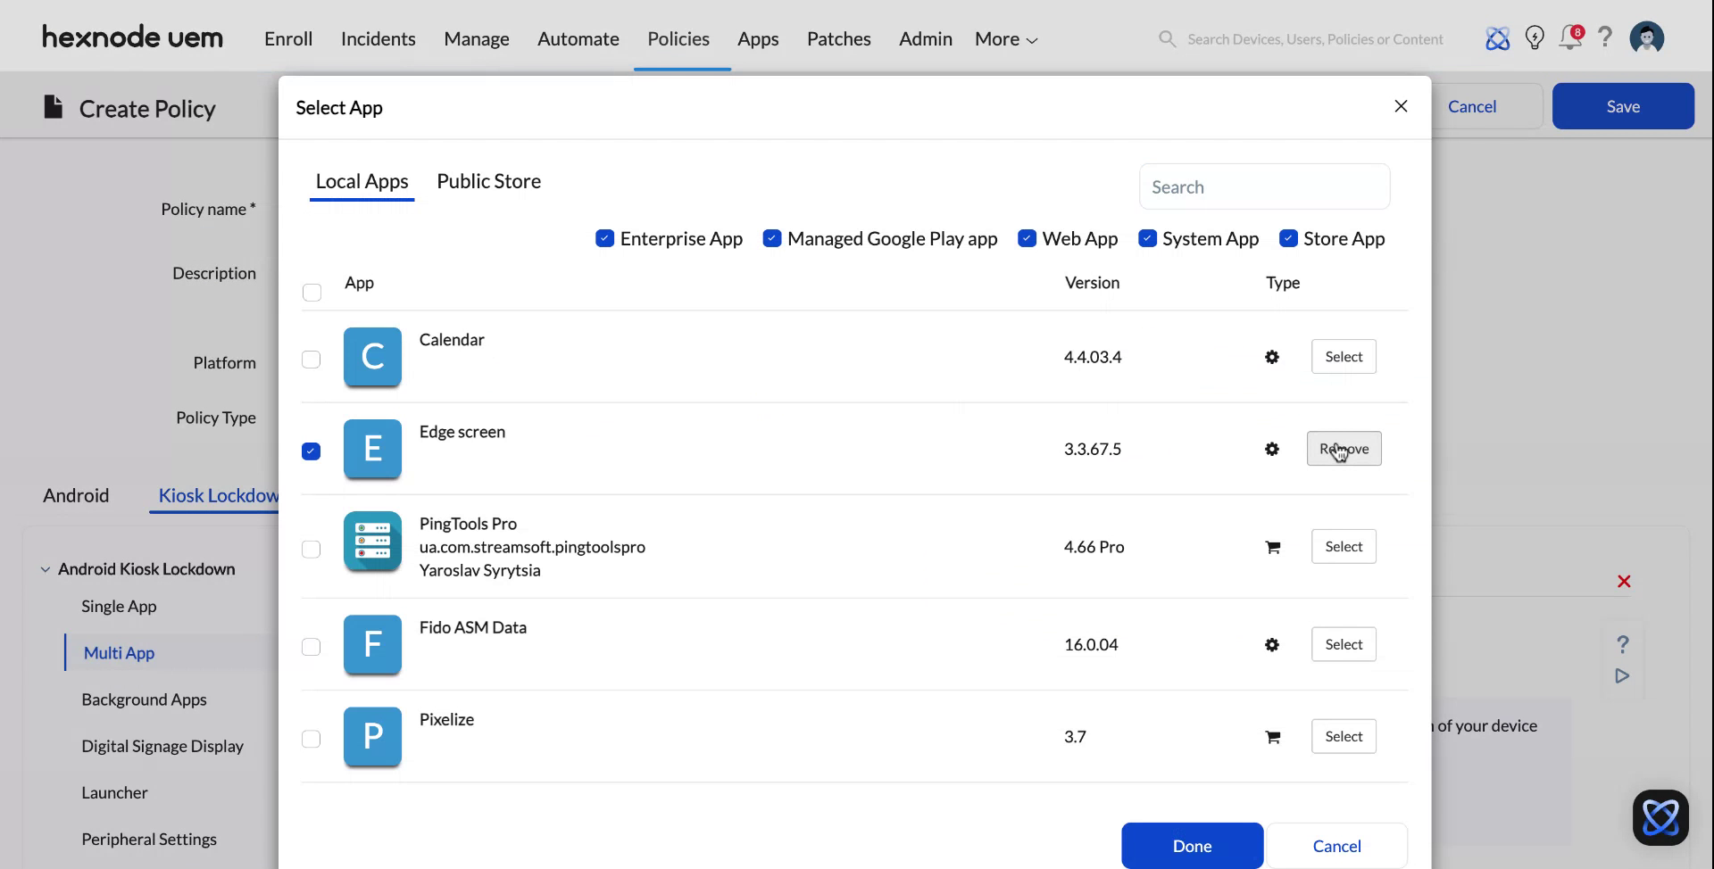The width and height of the screenshot is (1714, 869).
Task: Click the store cart icon for PingTools Pro
Action: click(x=1271, y=546)
